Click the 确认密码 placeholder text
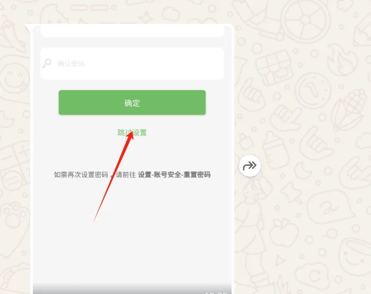This screenshot has height=294, width=371. [x=71, y=63]
